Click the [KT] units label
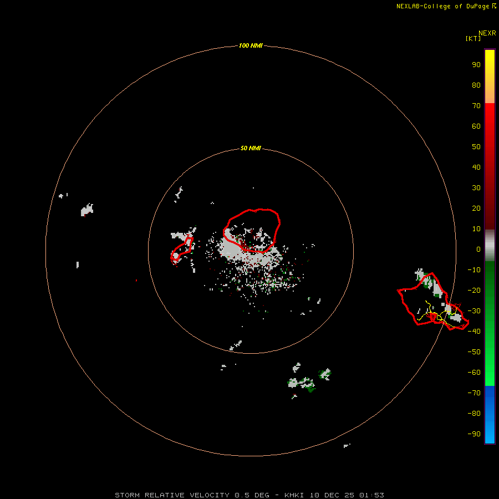 pos(473,38)
